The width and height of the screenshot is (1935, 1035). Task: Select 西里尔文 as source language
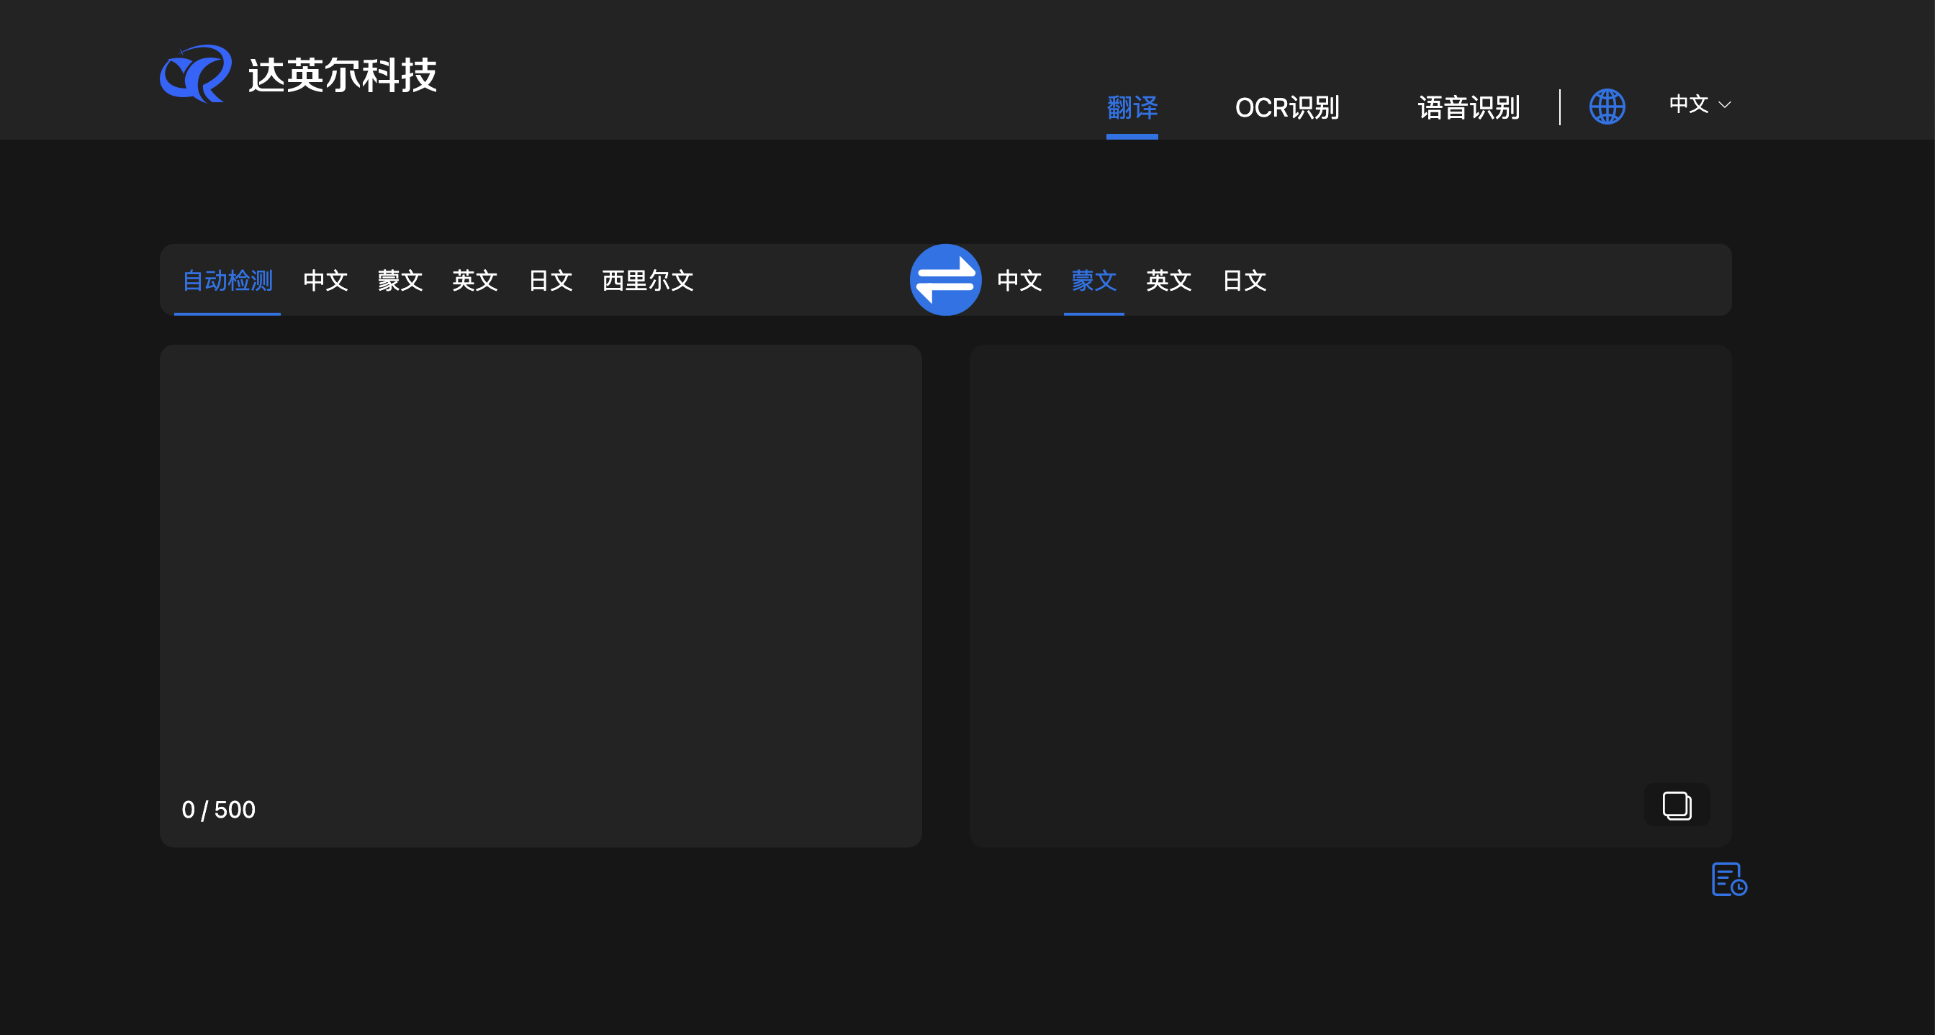click(x=647, y=280)
